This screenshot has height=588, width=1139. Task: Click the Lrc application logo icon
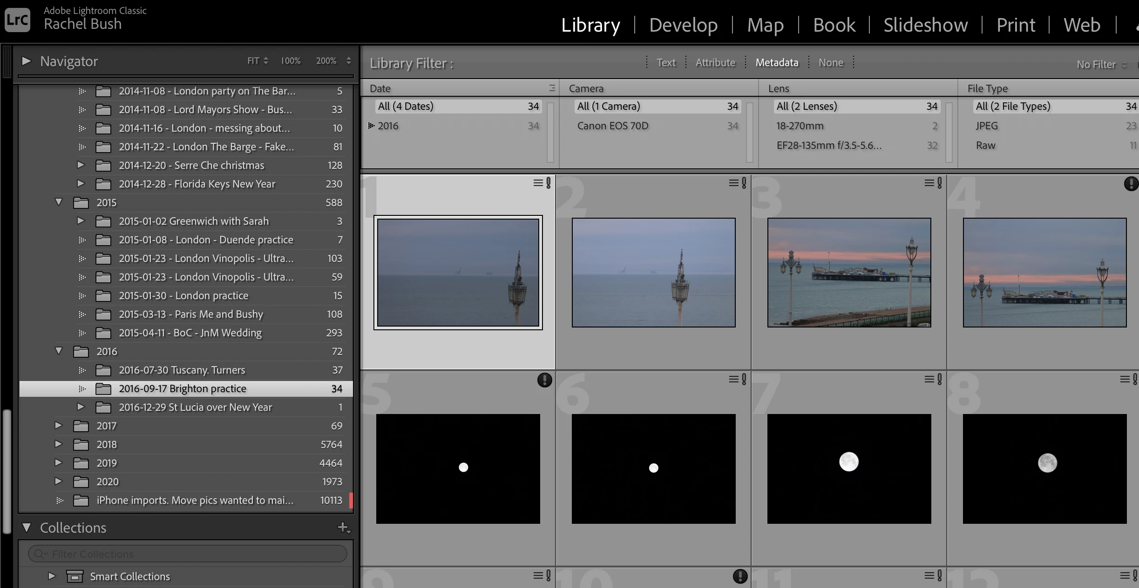point(17,20)
